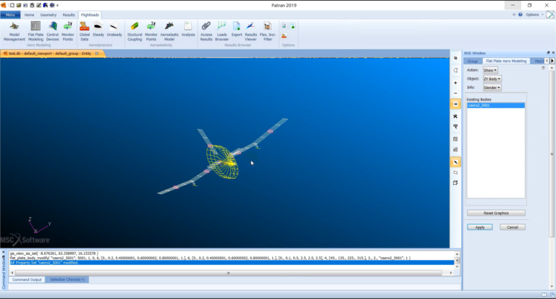Open the Action dropdown showing Show

490,70
